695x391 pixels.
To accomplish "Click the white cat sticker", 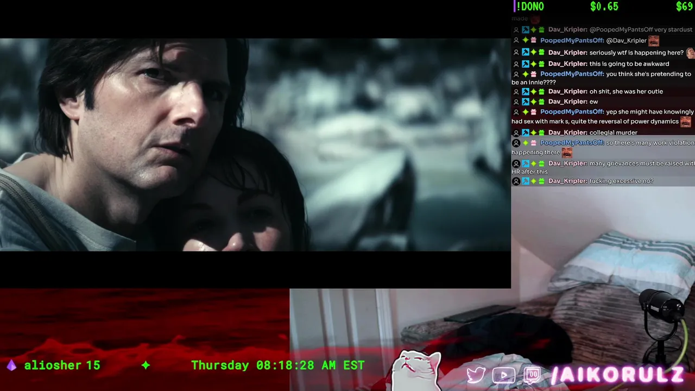I will tap(416, 370).
